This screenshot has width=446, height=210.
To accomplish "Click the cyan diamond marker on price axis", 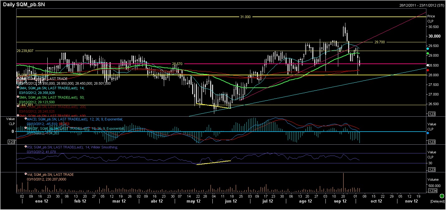I will click(428, 49).
